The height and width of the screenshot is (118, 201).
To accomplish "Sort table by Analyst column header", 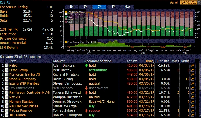I will [x=59, y=61].
